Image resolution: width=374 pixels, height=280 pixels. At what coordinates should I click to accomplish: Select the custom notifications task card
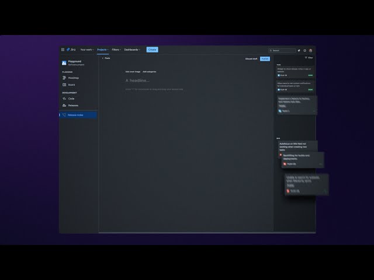tap(295, 86)
